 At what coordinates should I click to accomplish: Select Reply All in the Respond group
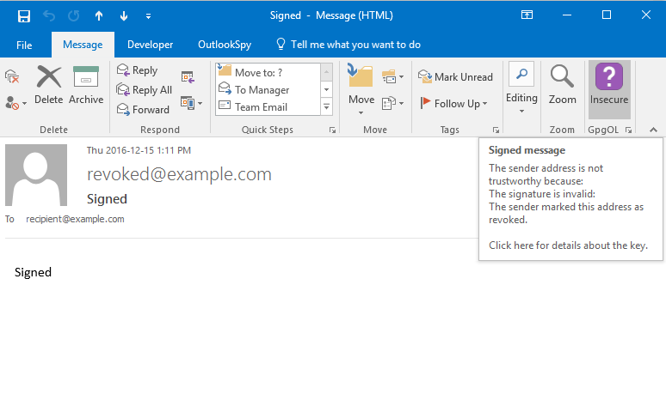(145, 90)
